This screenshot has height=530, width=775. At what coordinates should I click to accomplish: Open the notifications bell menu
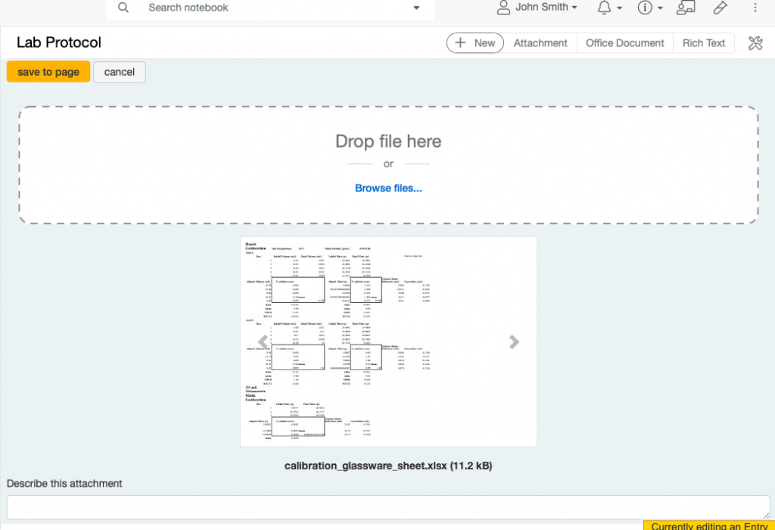pos(609,8)
